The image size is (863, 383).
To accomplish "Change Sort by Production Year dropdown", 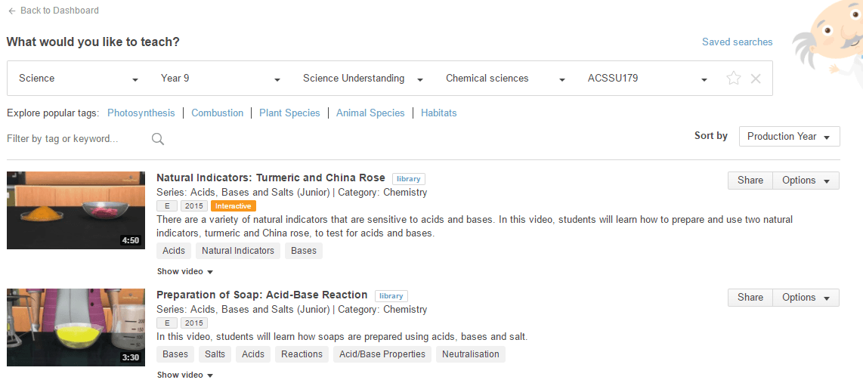I will coord(789,137).
